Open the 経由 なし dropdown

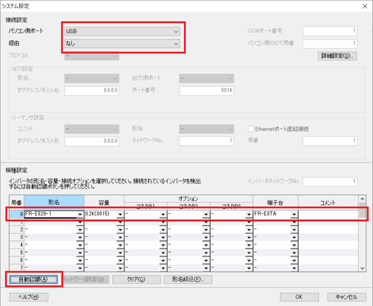point(122,43)
